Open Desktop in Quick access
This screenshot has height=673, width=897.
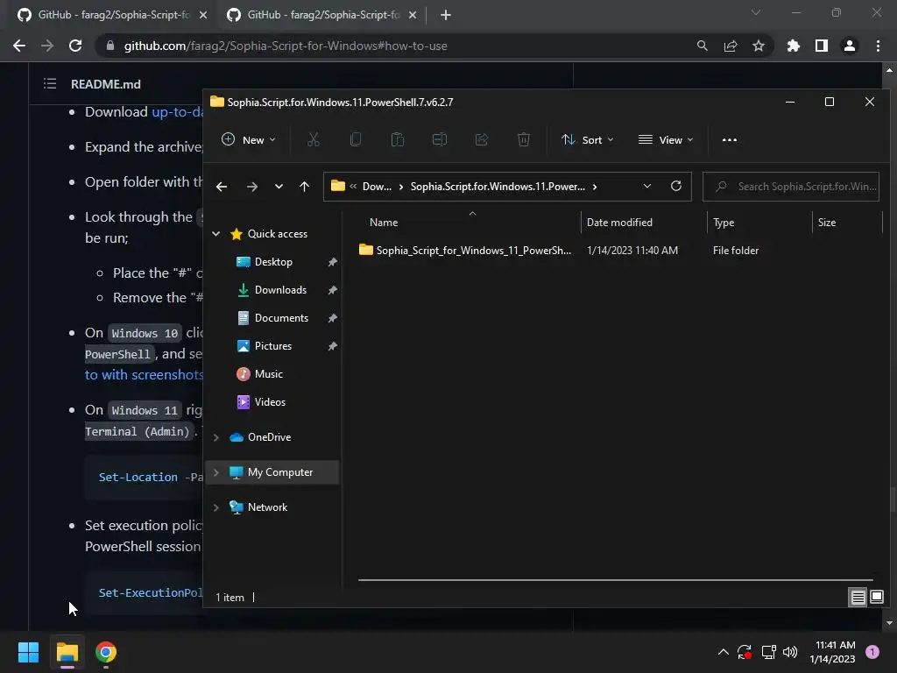tap(273, 262)
